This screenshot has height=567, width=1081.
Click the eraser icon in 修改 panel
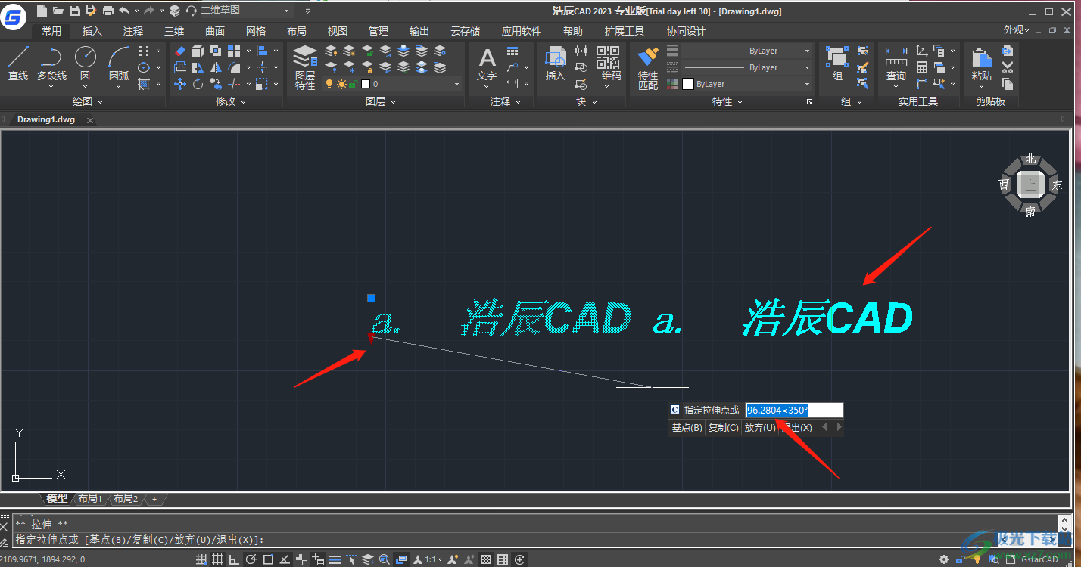pos(180,51)
